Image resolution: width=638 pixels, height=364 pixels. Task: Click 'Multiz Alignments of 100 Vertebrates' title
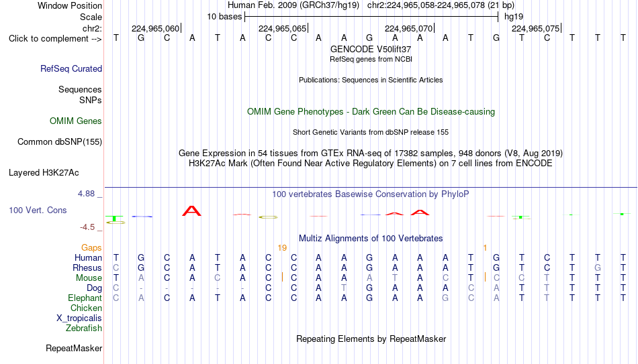point(371,239)
